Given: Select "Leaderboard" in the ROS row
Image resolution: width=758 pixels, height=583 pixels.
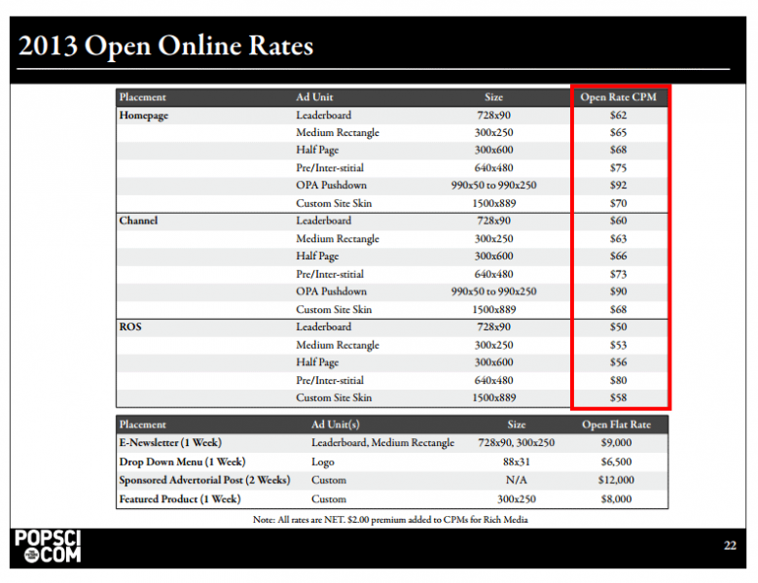Looking at the screenshot, I should (x=323, y=326).
